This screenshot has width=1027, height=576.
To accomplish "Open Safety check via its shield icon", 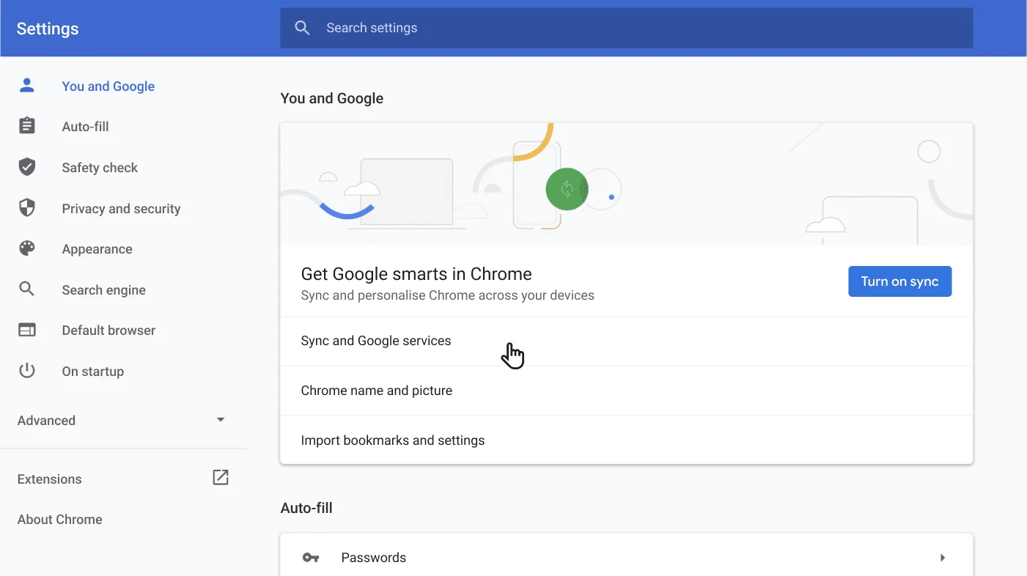I will tap(26, 166).
